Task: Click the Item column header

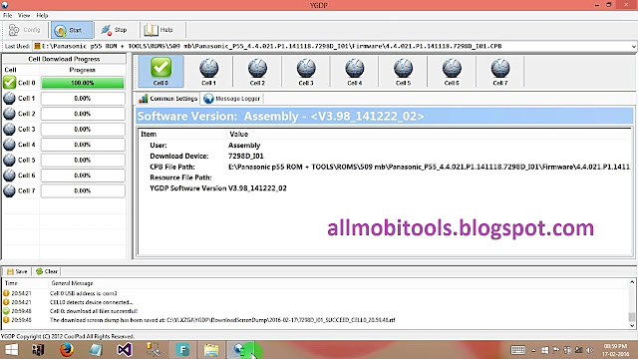Action: pos(182,134)
